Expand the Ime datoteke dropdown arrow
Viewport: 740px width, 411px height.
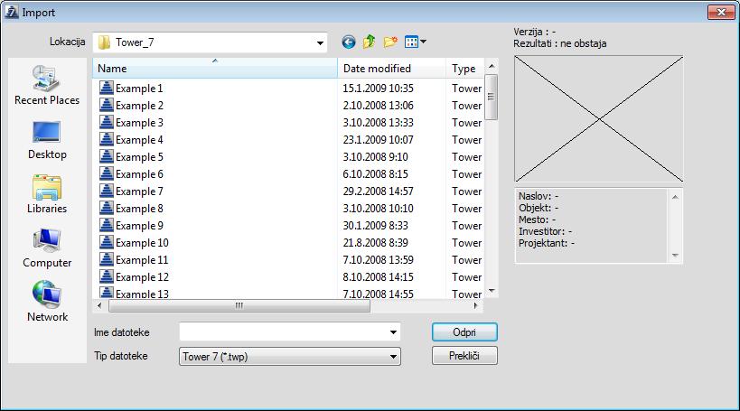pos(393,332)
